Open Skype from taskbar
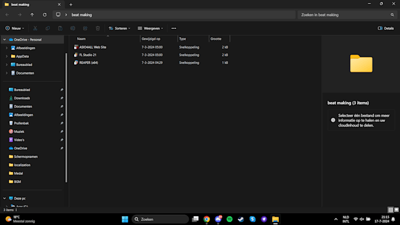The image size is (400, 225). [252, 219]
